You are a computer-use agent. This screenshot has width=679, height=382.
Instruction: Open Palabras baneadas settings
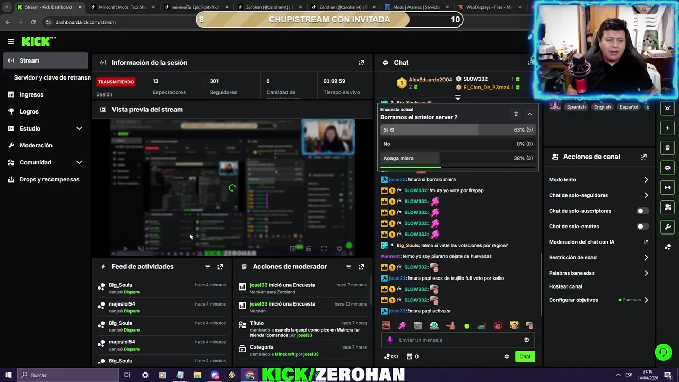point(598,273)
